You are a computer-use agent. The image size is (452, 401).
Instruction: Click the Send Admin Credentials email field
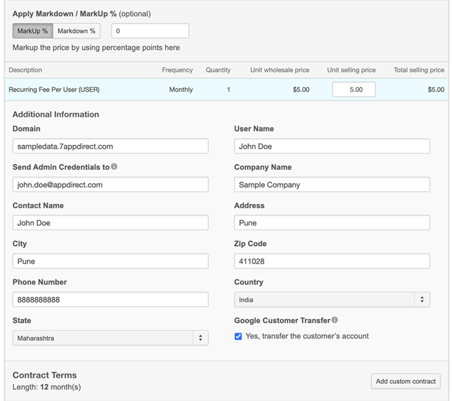[x=110, y=184]
